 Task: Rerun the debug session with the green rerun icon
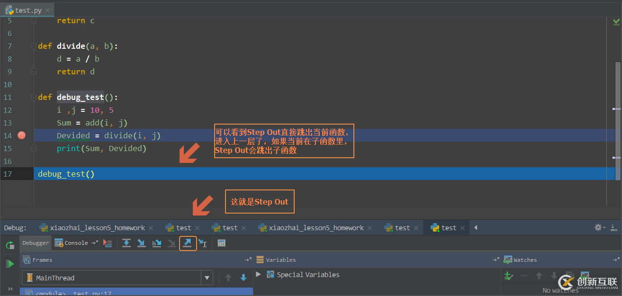pos(10,245)
